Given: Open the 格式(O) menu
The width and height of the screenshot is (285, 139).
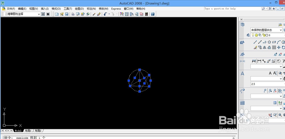Looking at the screenshot, I should (x=56, y=9).
